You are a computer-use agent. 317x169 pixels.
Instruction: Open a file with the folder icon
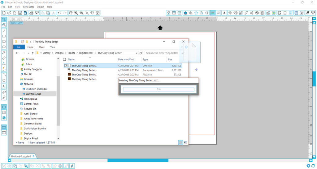pyautogui.click(x=9, y=13)
